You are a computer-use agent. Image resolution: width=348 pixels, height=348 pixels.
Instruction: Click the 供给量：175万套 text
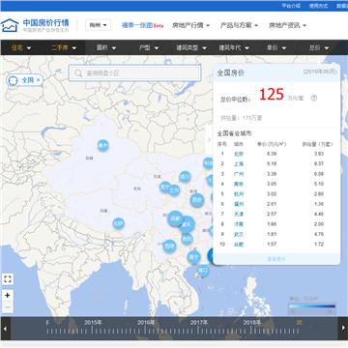242,118
